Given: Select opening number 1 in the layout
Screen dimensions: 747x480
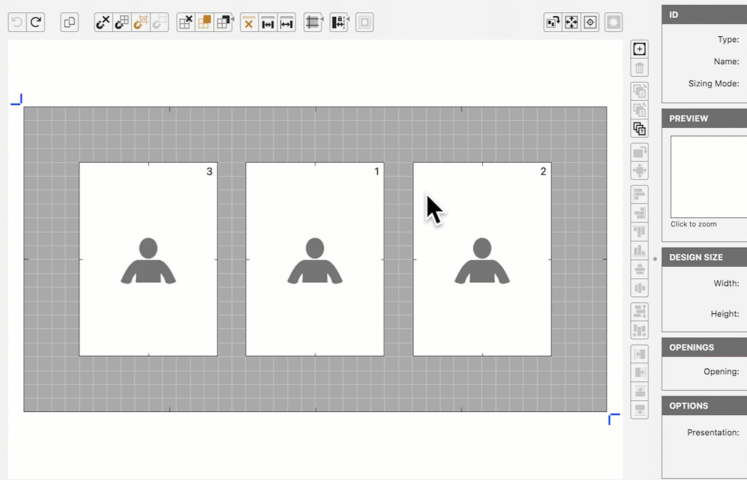Looking at the screenshot, I should click(x=314, y=259).
